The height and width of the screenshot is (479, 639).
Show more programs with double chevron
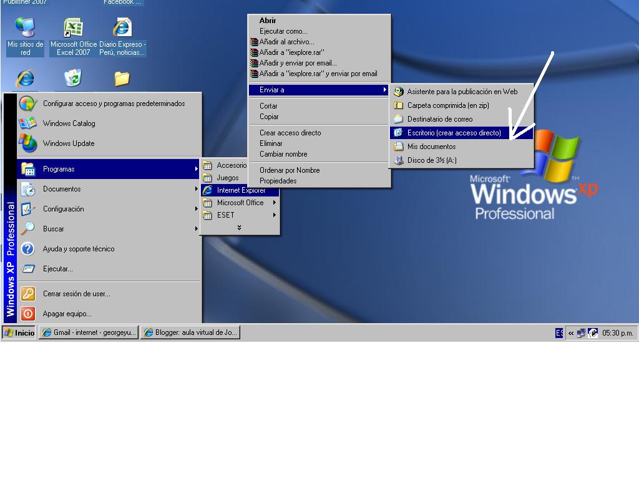click(x=239, y=228)
